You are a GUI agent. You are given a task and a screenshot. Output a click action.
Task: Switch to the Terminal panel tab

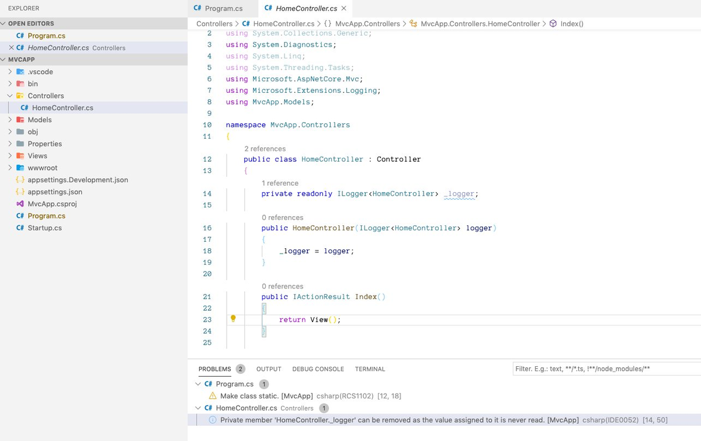pos(370,369)
